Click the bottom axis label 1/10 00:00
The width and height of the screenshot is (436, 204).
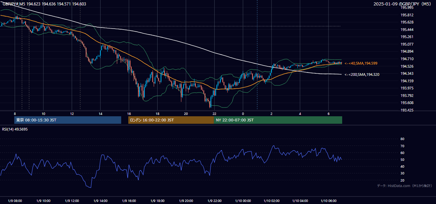click(x=243, y=201)
